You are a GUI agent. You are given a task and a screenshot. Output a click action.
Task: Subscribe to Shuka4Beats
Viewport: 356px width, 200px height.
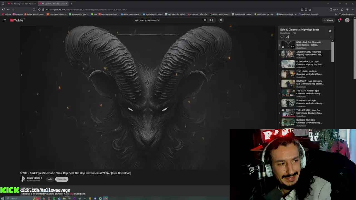tap(62, 179)
